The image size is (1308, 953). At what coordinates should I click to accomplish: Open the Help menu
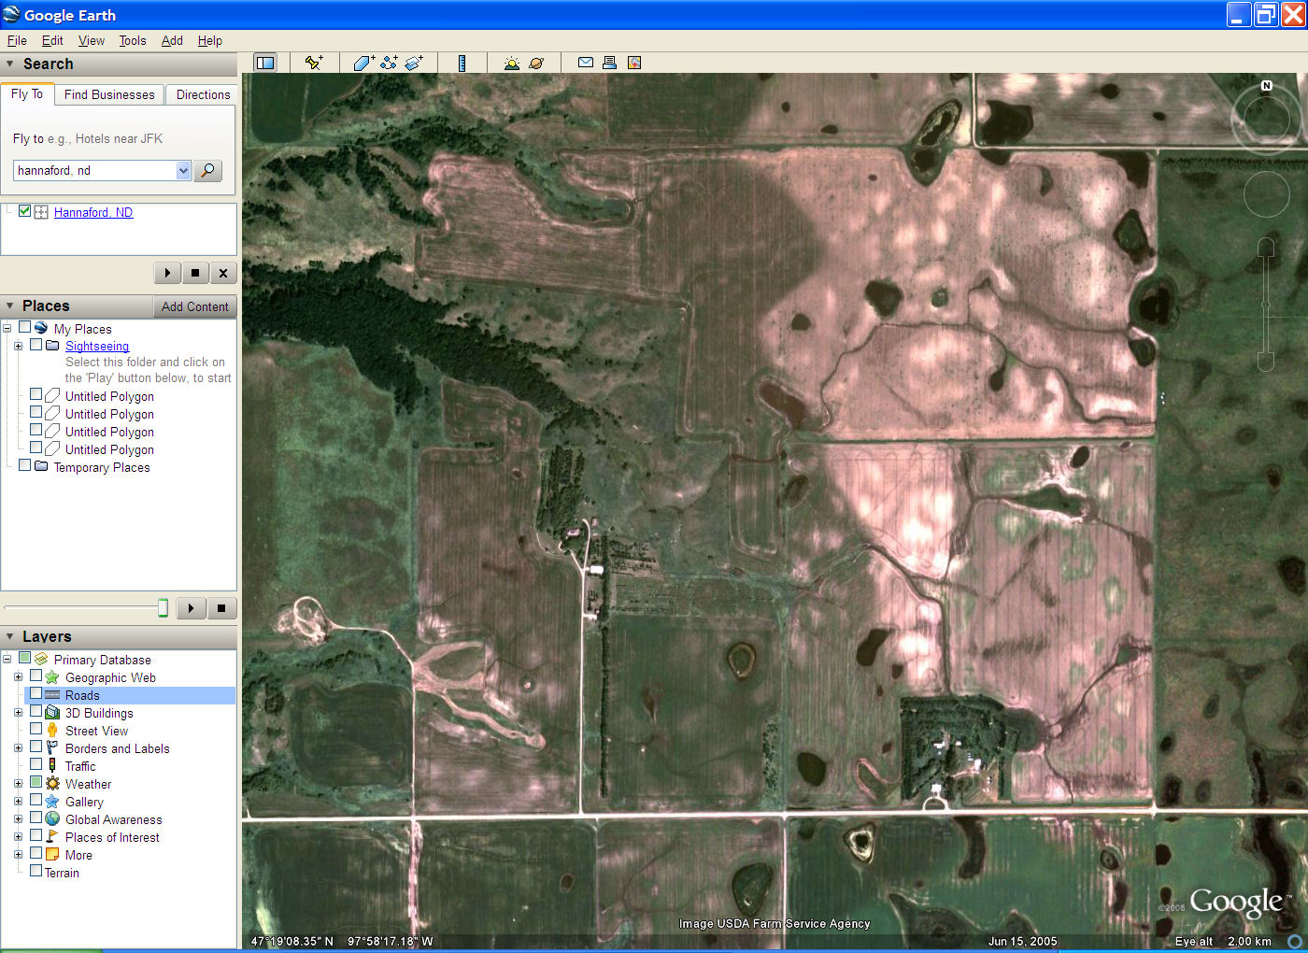(x=210, y=40)
